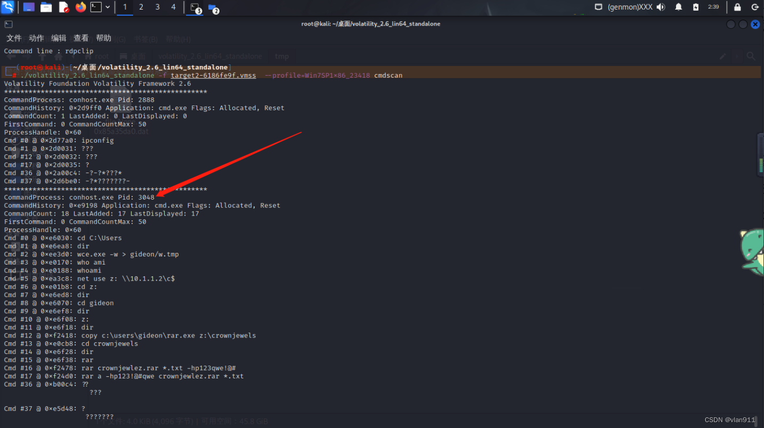Screen dimensions: 764x428
Task: Click the 'copy c:\users\gideon\rar.exe' line
Action: coord(130,335)
